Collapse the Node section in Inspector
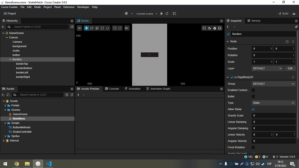This screenshot has height=168, width=299. point(228,41)
